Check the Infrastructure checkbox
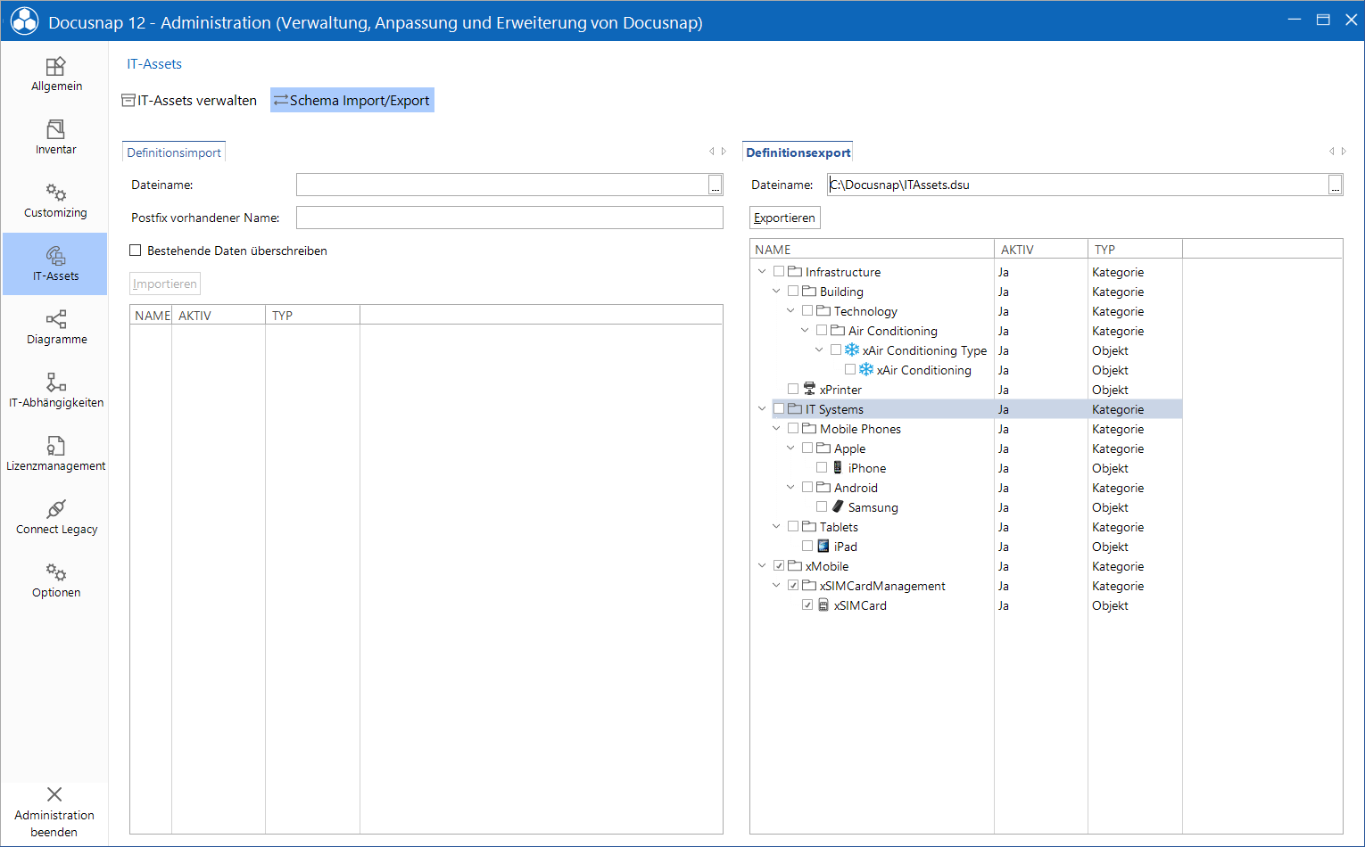Screen dimensions: 1365x847 pos(779,271)
